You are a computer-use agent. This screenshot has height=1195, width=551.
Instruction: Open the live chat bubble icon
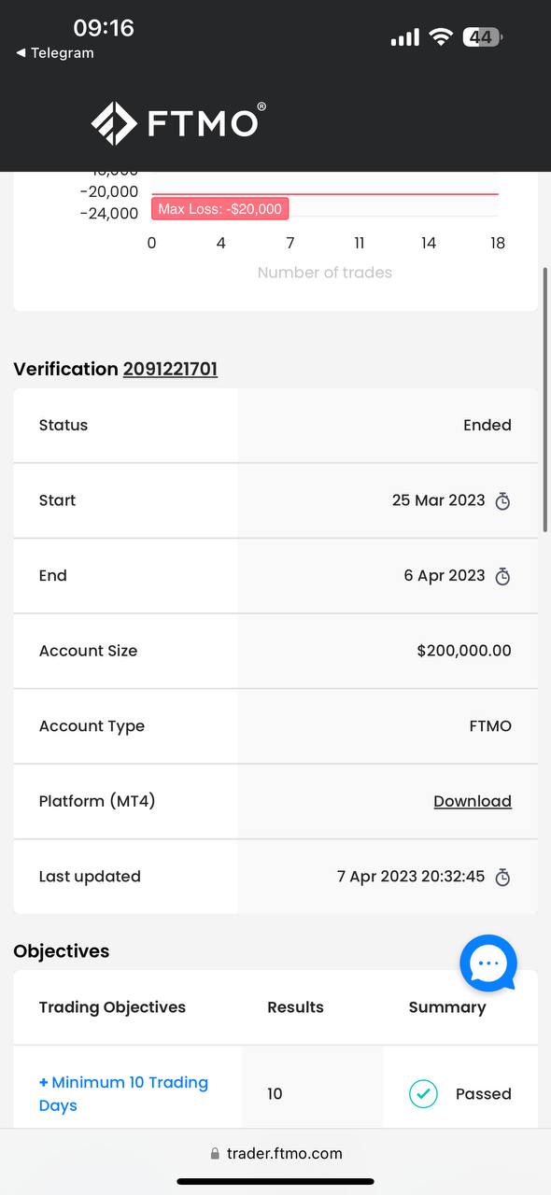pyautogui.click(x=488, y=963)
